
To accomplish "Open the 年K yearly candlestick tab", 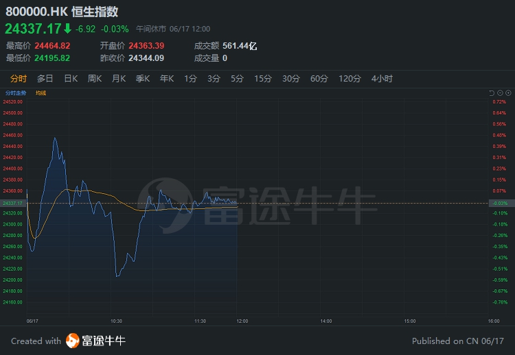I will pos(167,79).
